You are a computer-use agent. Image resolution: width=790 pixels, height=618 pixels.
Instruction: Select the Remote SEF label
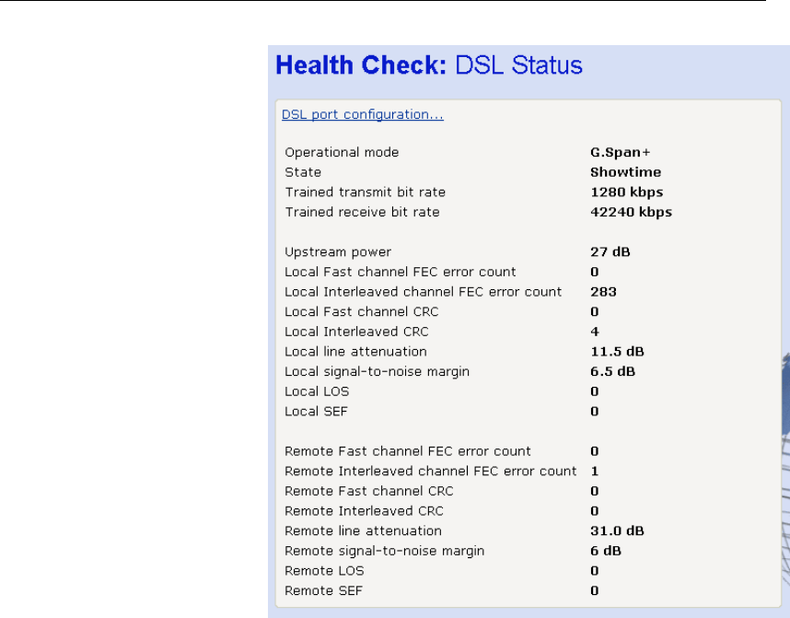(x=324, y=590)
